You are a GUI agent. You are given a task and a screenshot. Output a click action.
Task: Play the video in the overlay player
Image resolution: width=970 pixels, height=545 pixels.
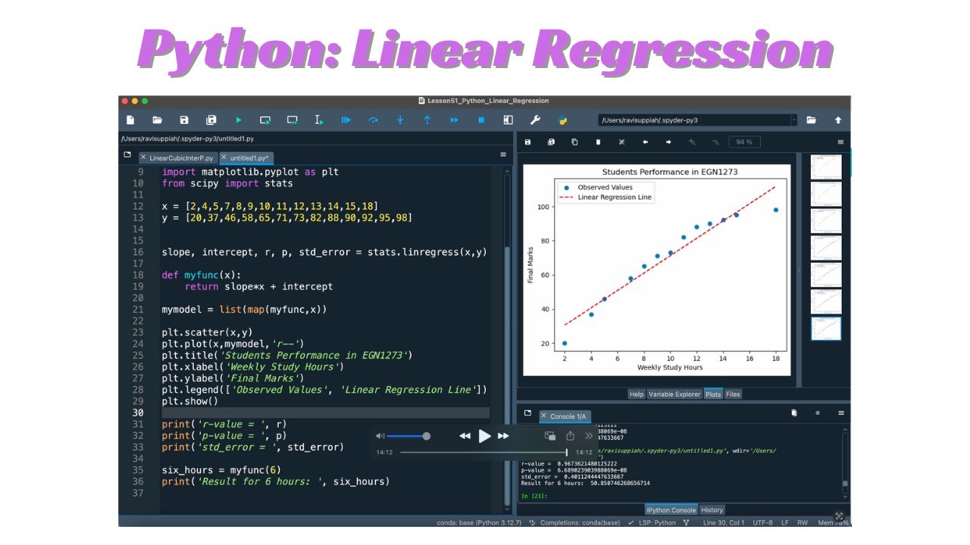485,436
